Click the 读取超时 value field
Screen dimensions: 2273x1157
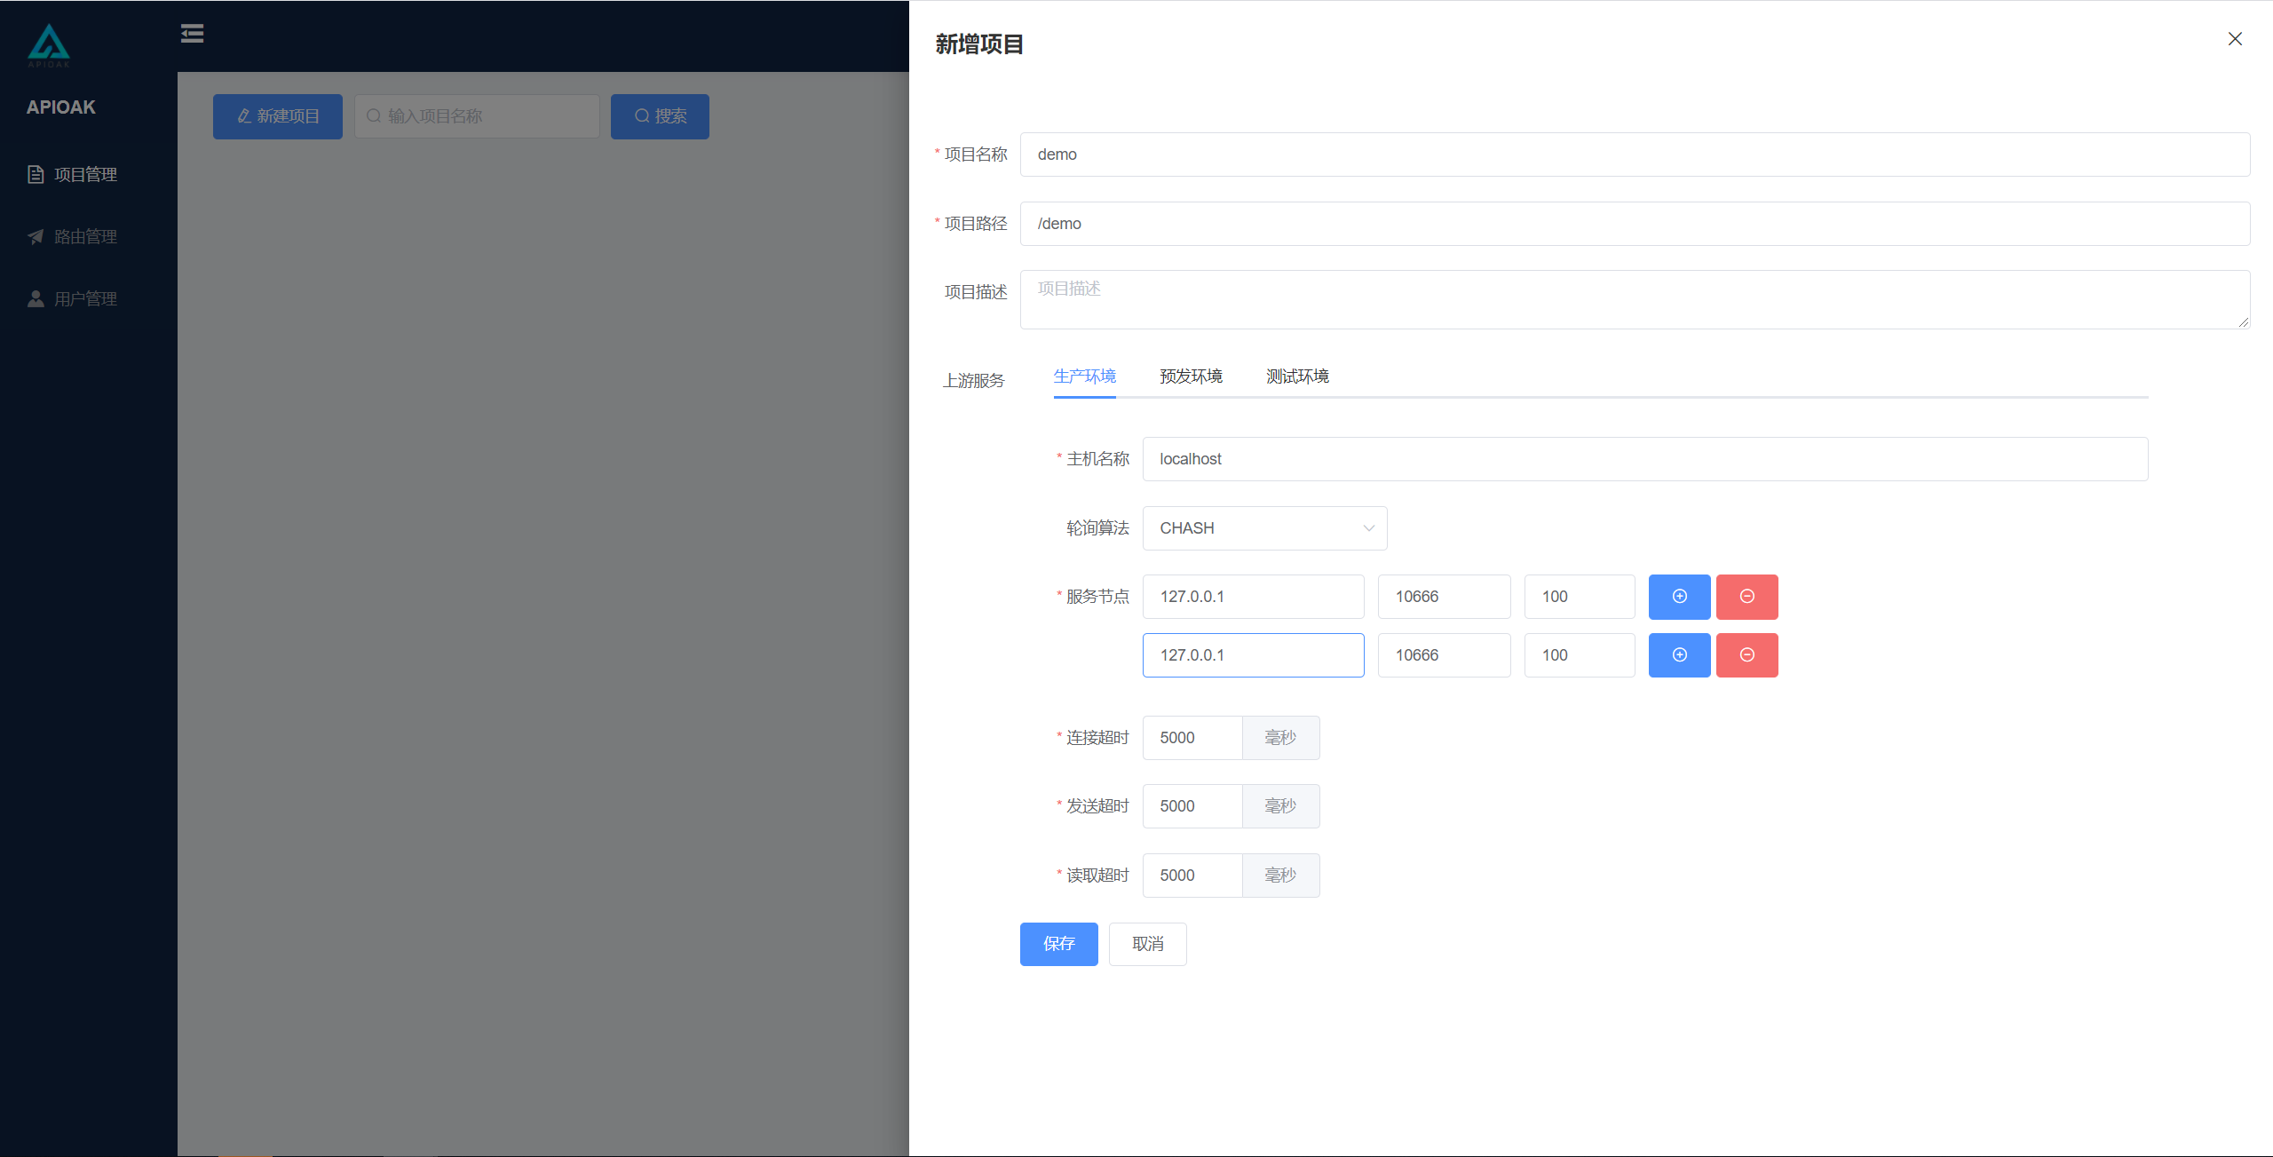(x=1192, y=876)
